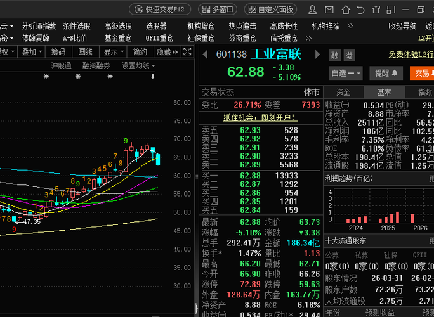Open the 自选一 dropdown

point(346,74)
